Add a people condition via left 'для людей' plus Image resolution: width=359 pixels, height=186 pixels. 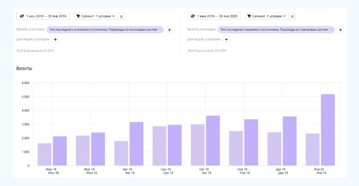(x=55, y=39)
